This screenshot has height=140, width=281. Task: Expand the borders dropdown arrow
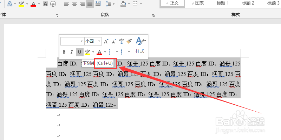(141, 4)
